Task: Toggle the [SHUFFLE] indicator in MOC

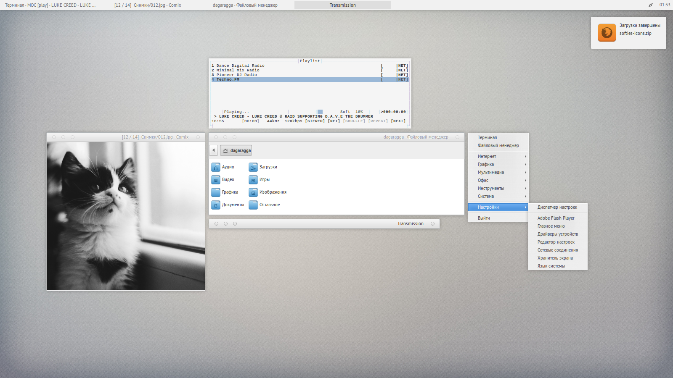Action: tap(354, 121)
